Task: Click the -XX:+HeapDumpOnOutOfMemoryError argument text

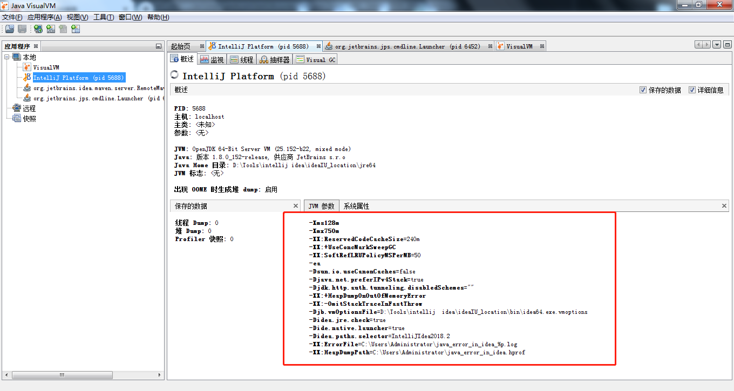Action: tap(367, 296)
